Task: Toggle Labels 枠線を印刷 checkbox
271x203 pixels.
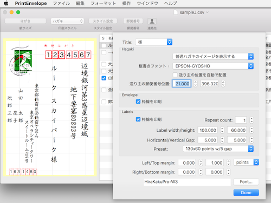Action: pyautogui.click(x=138, y=119)
